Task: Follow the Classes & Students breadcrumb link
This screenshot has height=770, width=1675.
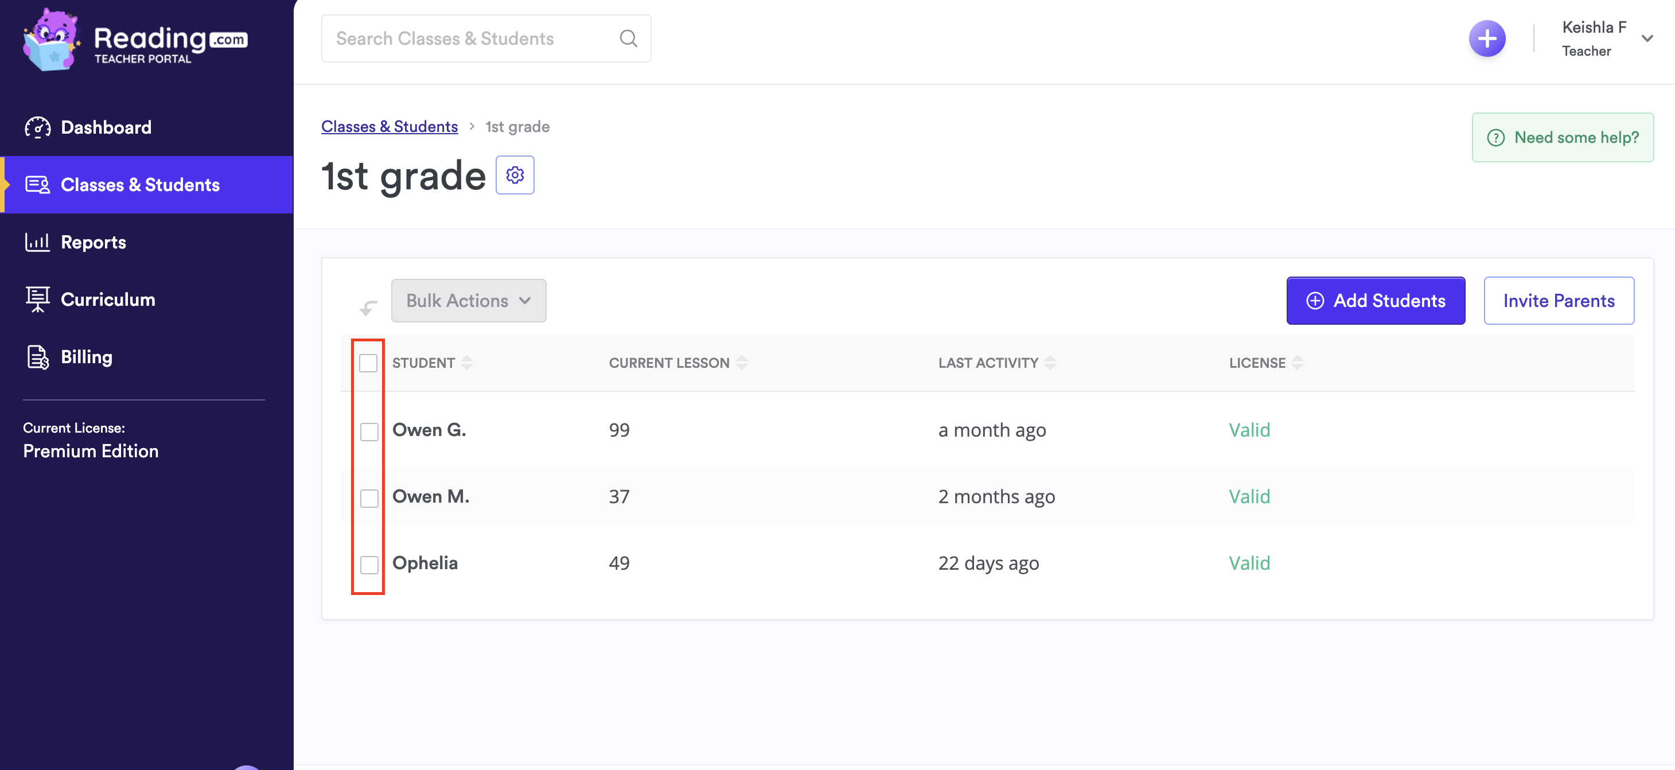Action: (389, 127)
